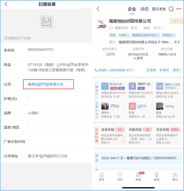Open the company link in scan result
184x191 pixels.
(x=45, y=84)
